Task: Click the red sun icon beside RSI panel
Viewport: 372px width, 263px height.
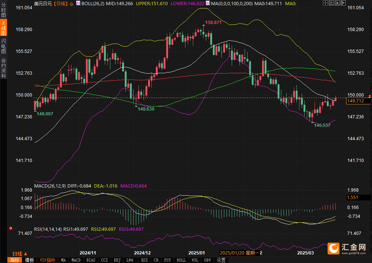Action: pos(10,228)
